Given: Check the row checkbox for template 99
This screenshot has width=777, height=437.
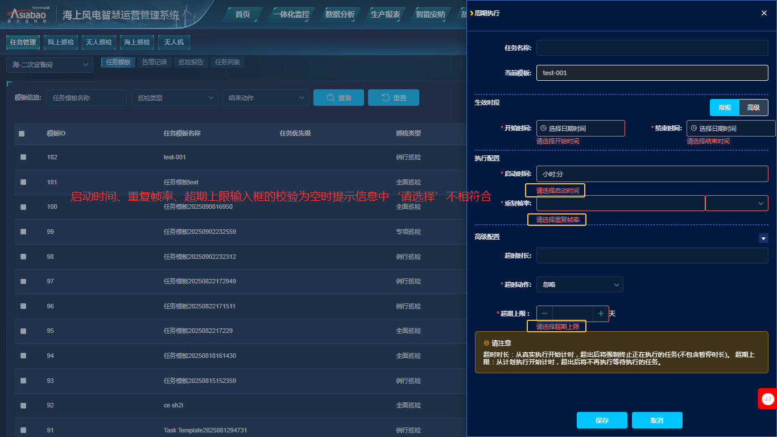Looking at the screenshot, I should (23, 232).
